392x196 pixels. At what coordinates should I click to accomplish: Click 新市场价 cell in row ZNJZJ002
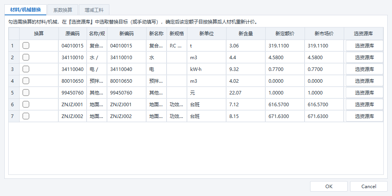click(x=324, y=116)
